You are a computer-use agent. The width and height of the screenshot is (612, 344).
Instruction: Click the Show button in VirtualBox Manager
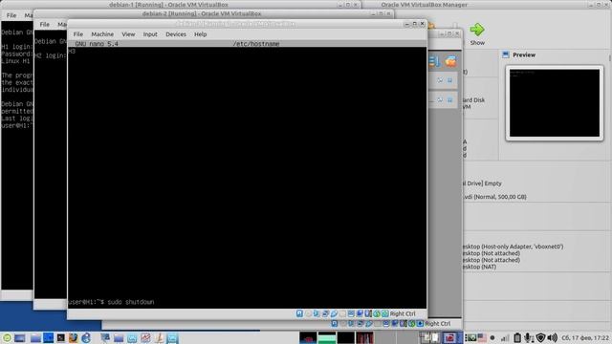[477, 34]
